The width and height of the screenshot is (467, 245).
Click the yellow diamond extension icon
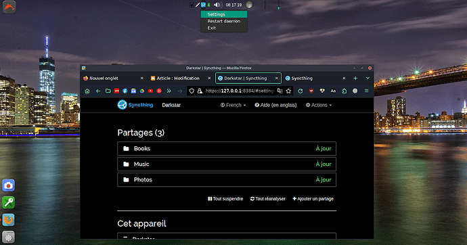tap(322, 91)
